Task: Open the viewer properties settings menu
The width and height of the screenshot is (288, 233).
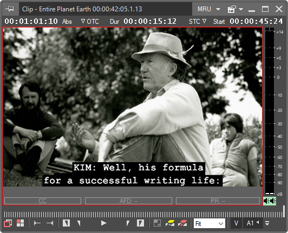Action: coord(235,9)
